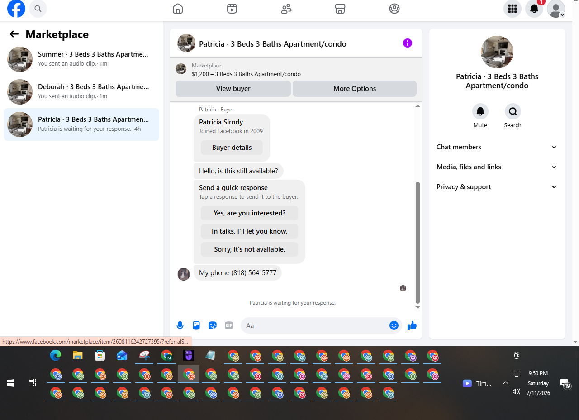This screenshot has width=579, height=420.
Task: Open the Notifications bell
Action: pyautogui.click(x=534, y=9)
